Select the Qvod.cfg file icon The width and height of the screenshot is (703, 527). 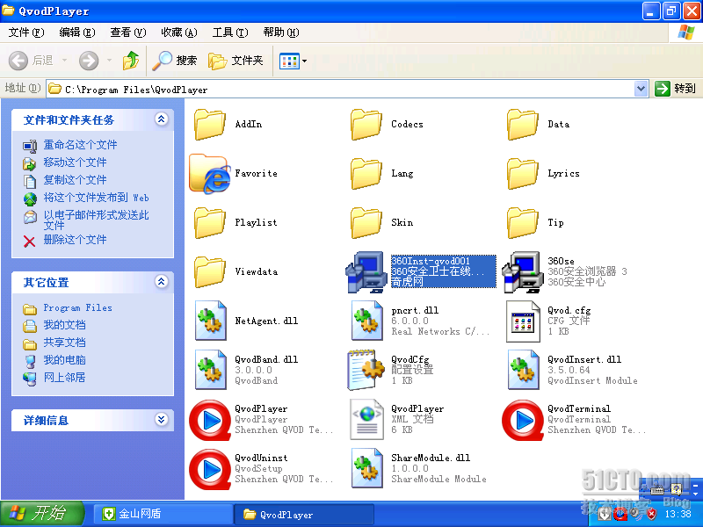pos(522,321)
